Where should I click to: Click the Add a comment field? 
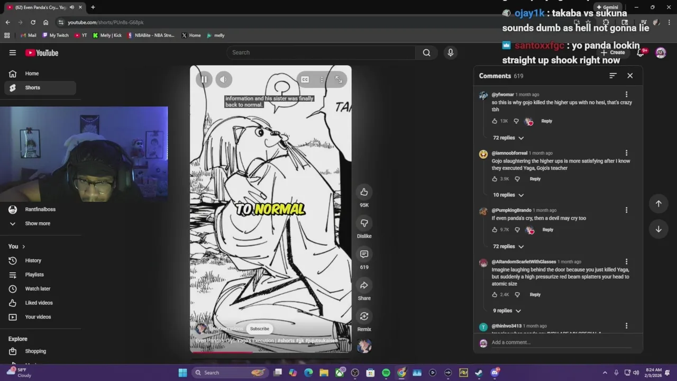coord(561,342)
